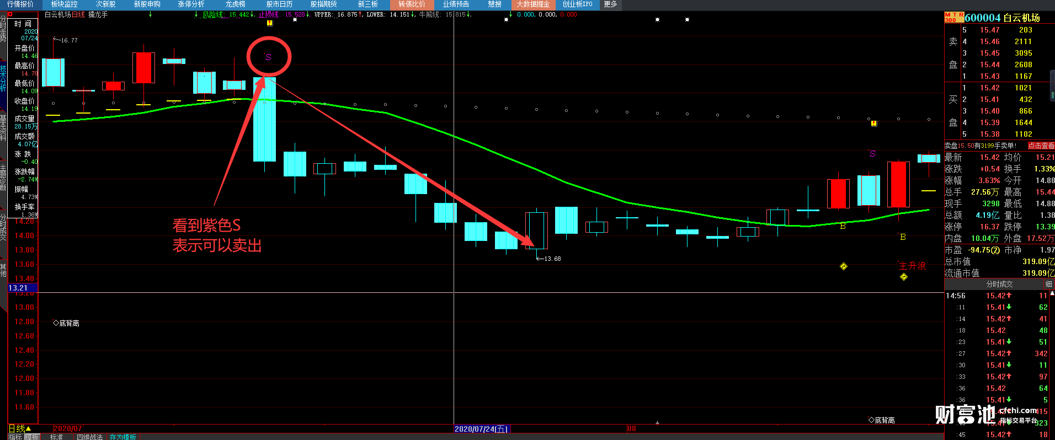Click the 2020/07 date label
Image resolution: width=1055 pixels, height=440 pixels.
[68, 428]
